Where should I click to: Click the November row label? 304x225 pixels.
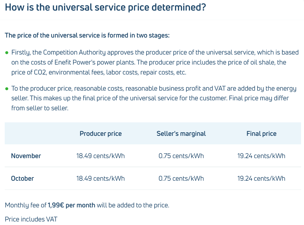coord(26,156)
